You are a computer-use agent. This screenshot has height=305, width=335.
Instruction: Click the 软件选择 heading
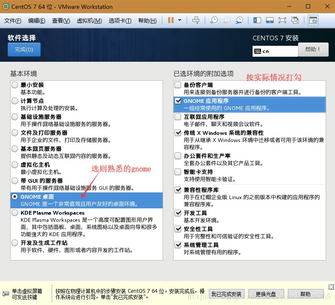coord(22,38)
